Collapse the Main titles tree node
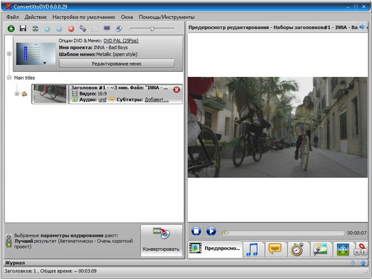Viewport: 372px width, 279px height. point(9,77)
